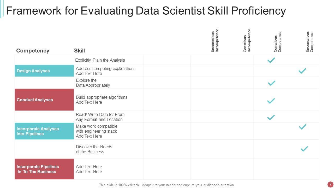This screenshot has height=188, width=334.
Task: Click checkmark in Read/Write Data row
Action: (x=271, y=118)
